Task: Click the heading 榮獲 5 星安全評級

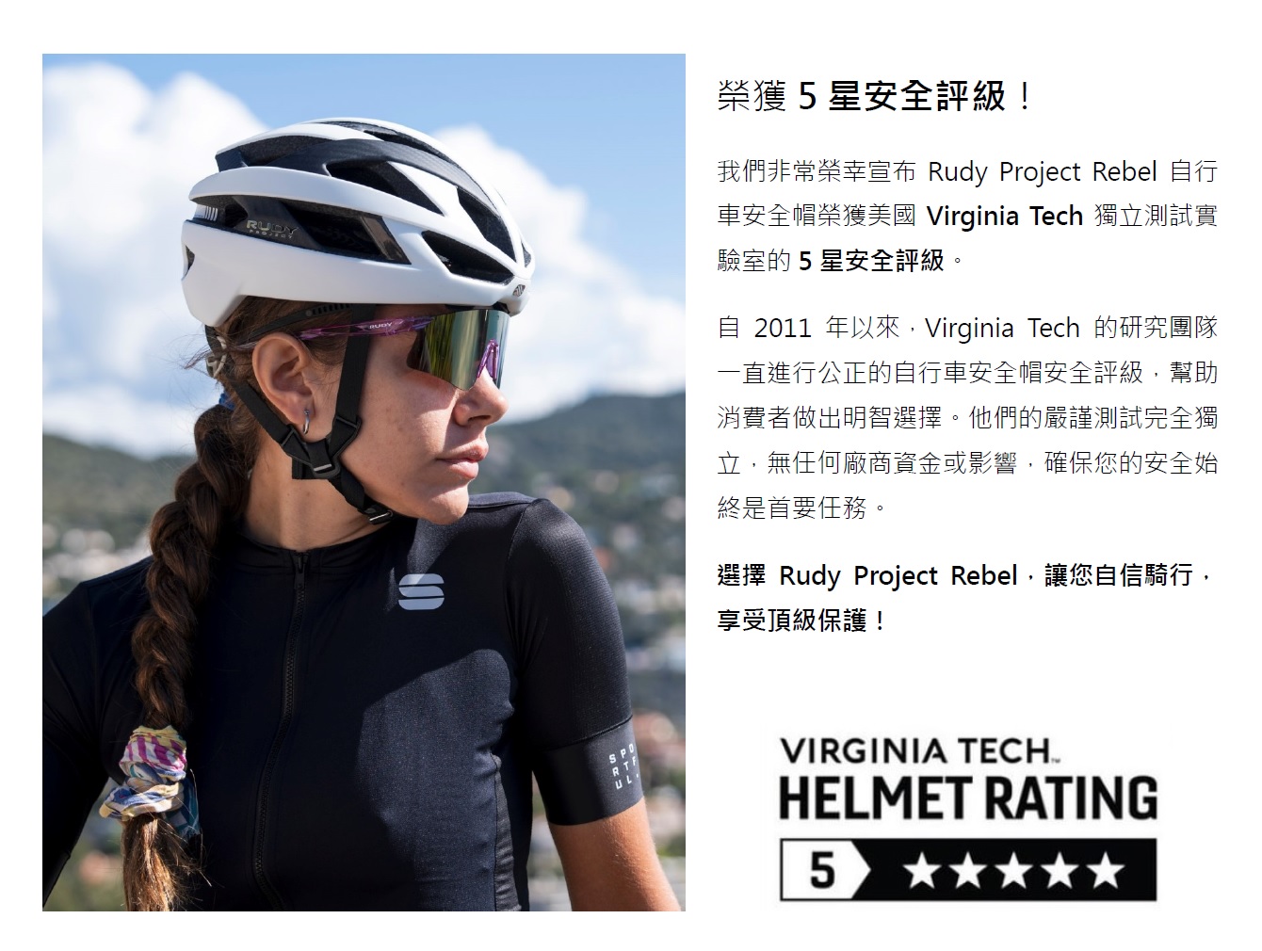Action: point(875,96)
